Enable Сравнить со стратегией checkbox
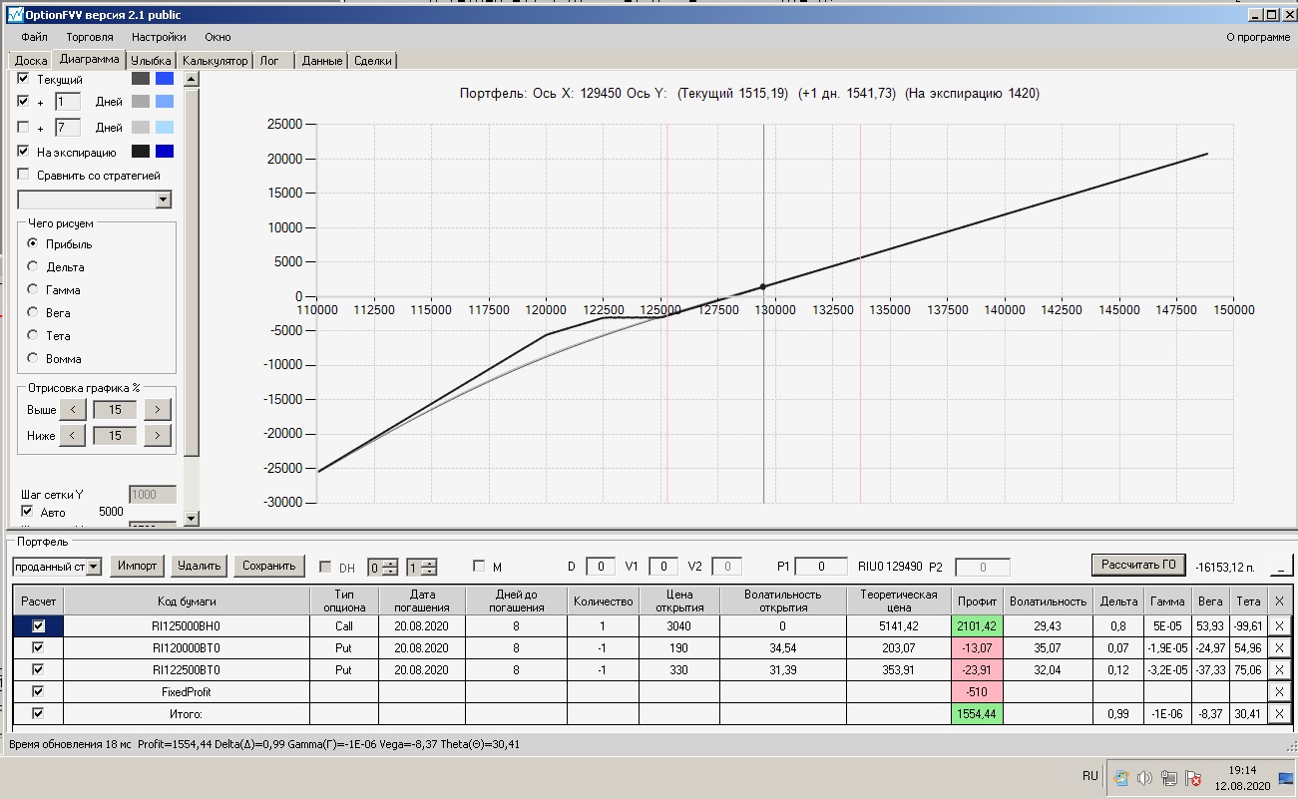This screenshot has height=799, width=1298. coord(23,176)
